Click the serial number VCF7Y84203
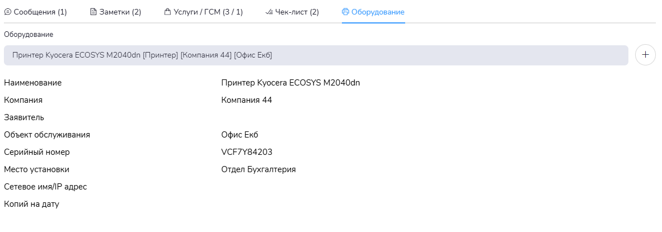The image size is (662, 232). click(x=247, y=152)
